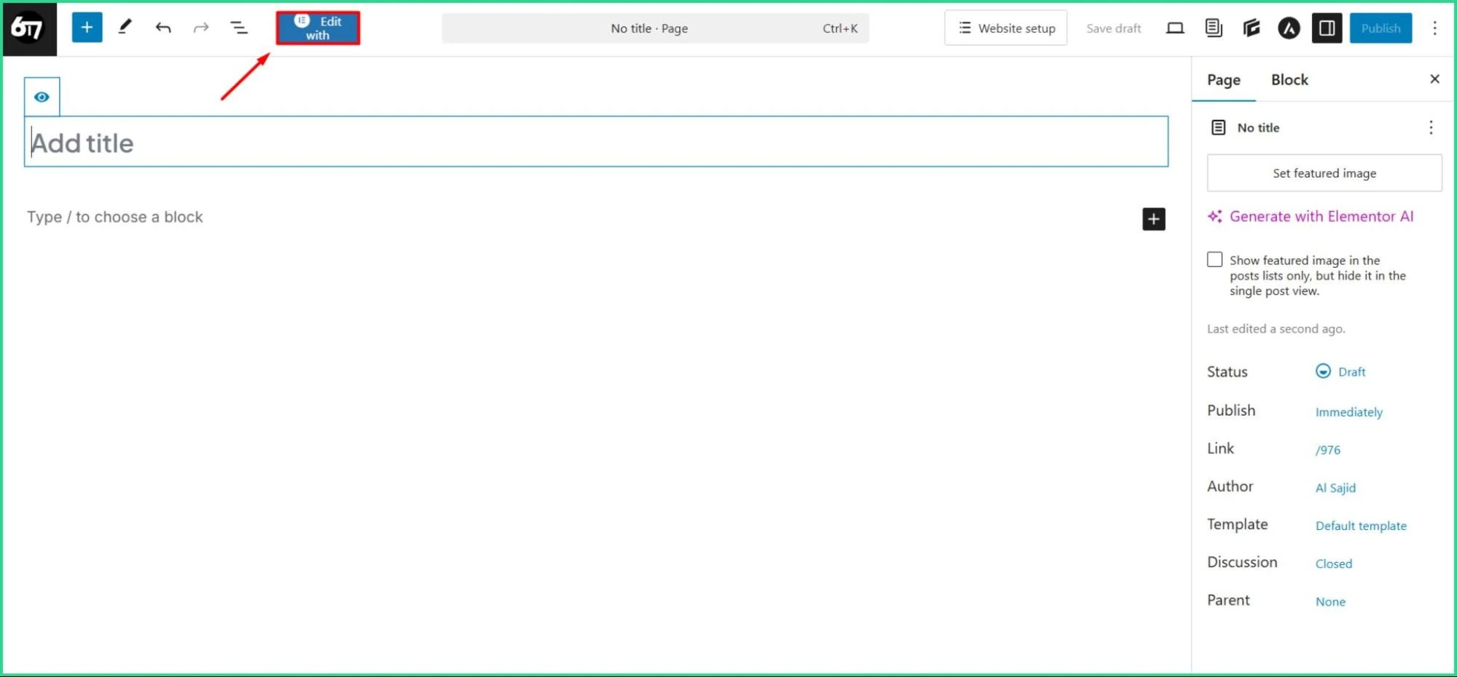
Task: Open the laptop preview View icon
Action: [1175, 28]
